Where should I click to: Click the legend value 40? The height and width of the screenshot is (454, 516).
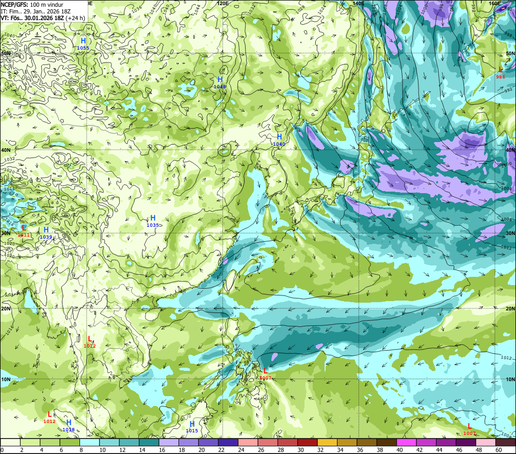(x=399, y=450)
